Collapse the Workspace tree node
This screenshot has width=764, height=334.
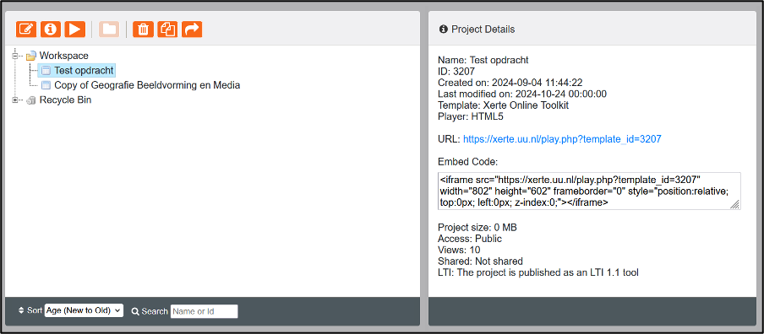point(15,56)
